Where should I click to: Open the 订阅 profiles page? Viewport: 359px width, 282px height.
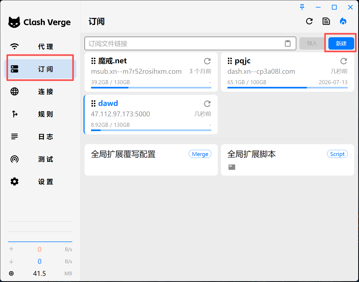point(40,69)
